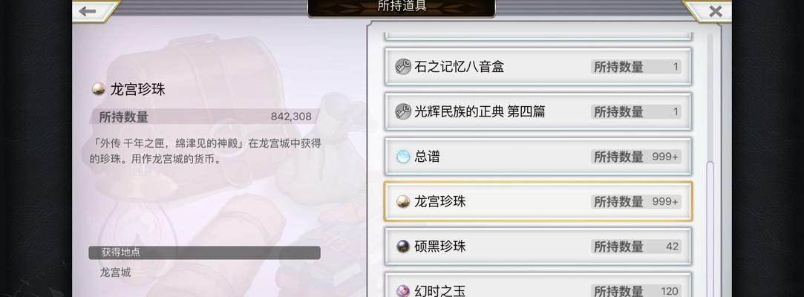
Task: Close the 所持道具 inventory window
Action: 715,11
